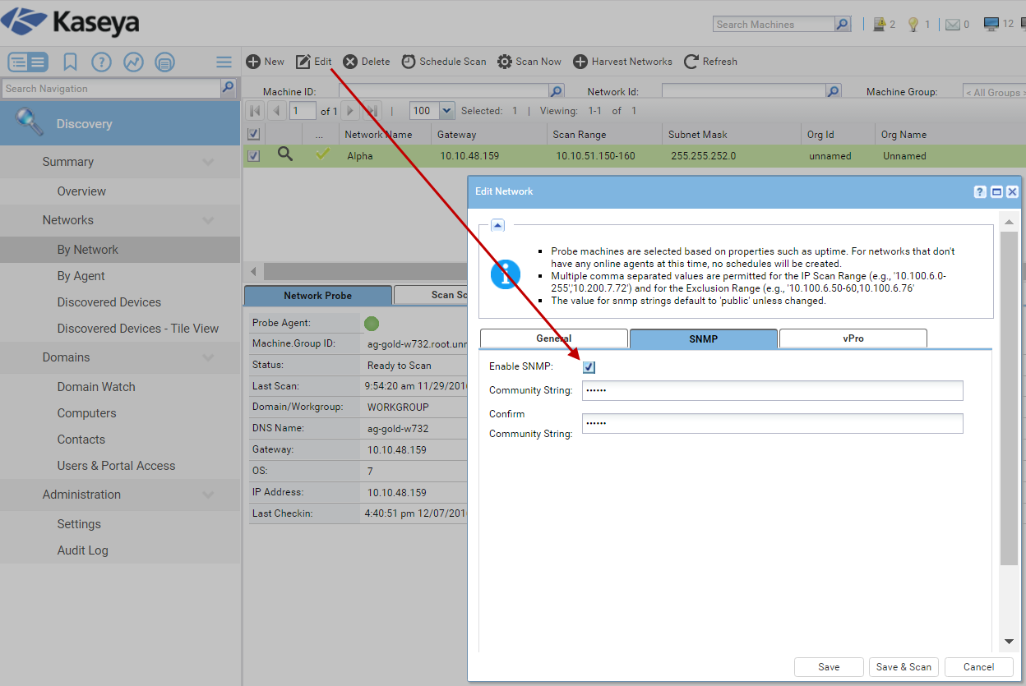This screenshot has width=1026, height=686.
Task: Click the Search Navigation field
Action: click(111, 88)
